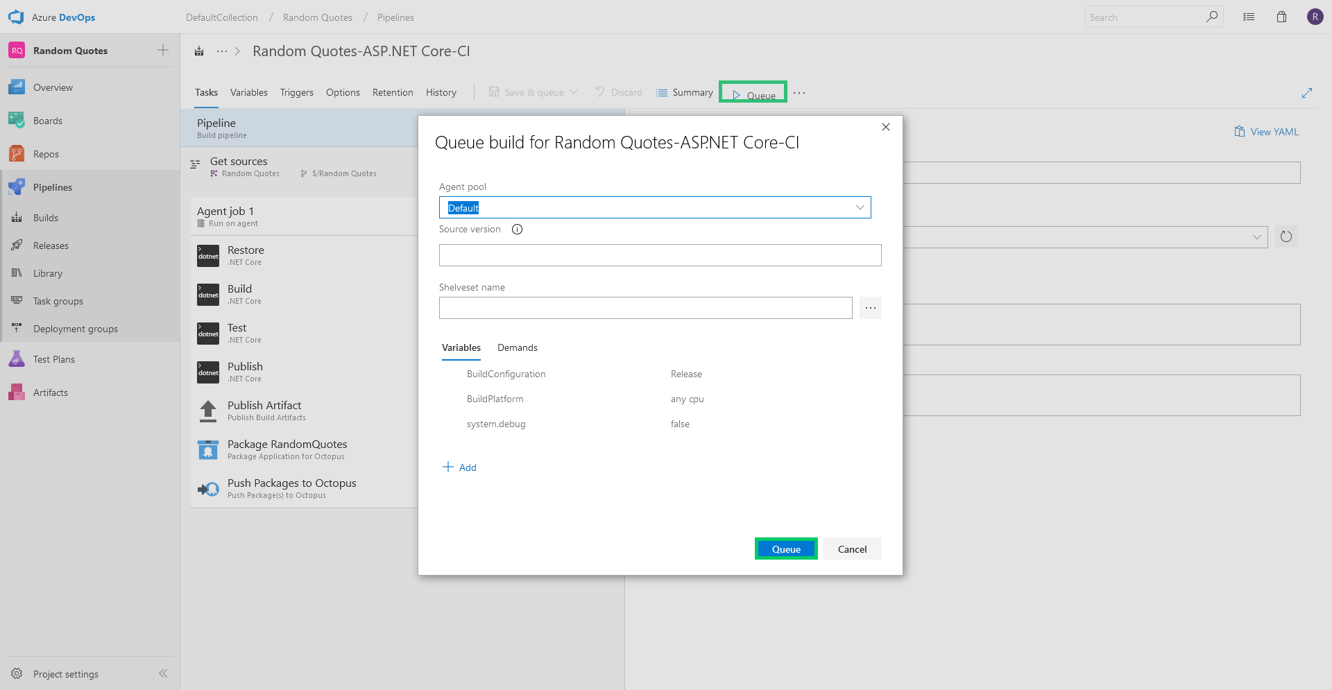1332x690 pixels.
Task: Click the refresh icon beside the dropdown
Action: coord(1286,236)
